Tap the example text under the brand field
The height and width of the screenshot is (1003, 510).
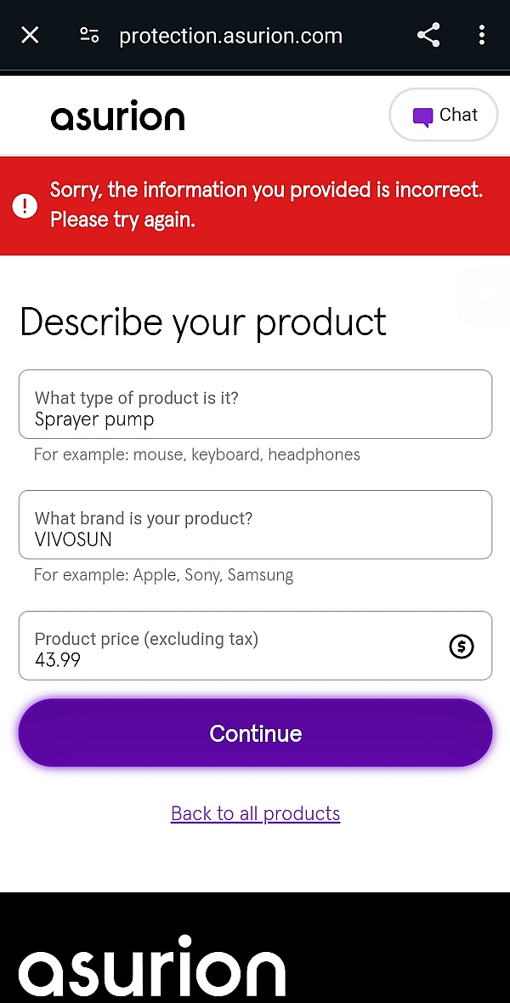pyautogui.click(x=163, y=575)
